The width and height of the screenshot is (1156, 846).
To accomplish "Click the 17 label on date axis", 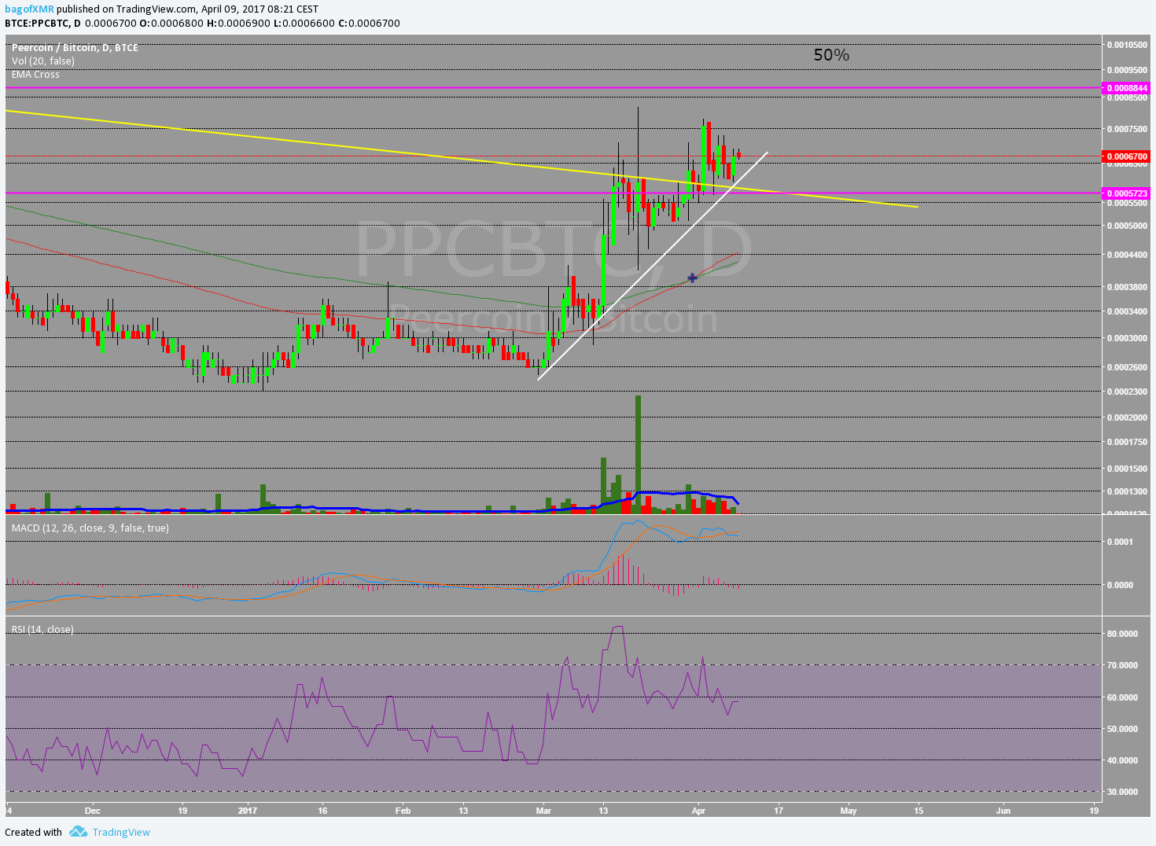I will click(x=779, y=810).
